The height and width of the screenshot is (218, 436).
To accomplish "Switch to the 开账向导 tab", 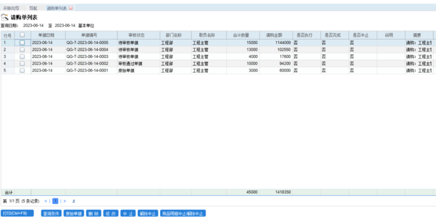I will [x=11, y=8].
